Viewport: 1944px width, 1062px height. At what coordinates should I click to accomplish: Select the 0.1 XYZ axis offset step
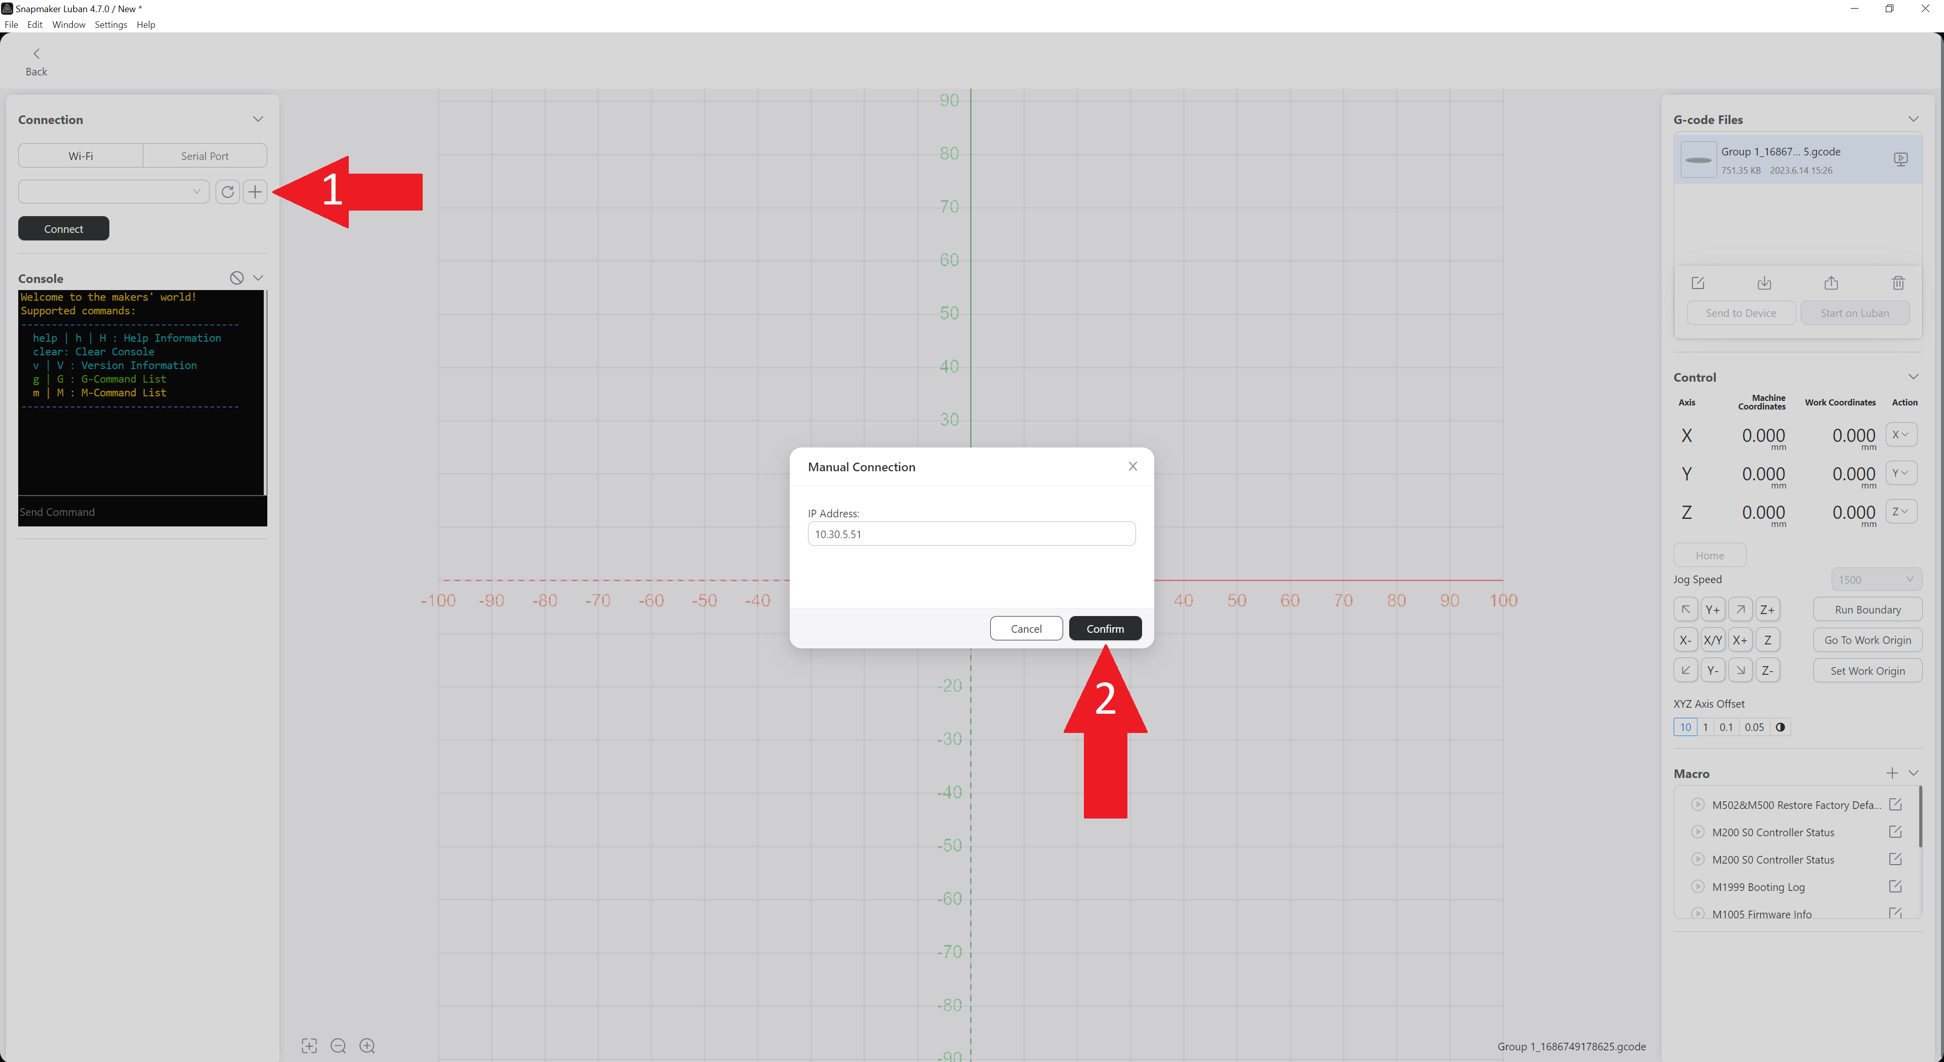pyautogui.click(x=1726, y=727)
